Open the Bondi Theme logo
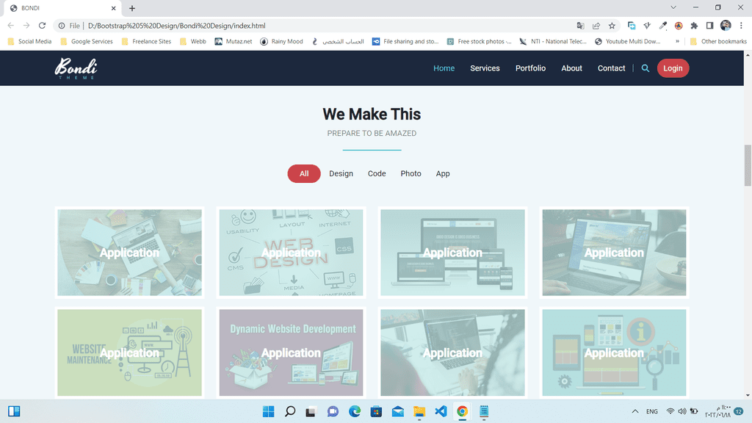 point(76,68)
